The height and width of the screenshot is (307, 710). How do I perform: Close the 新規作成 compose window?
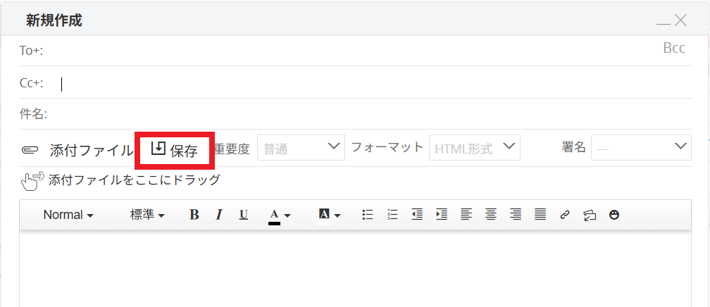click(680, 20)
